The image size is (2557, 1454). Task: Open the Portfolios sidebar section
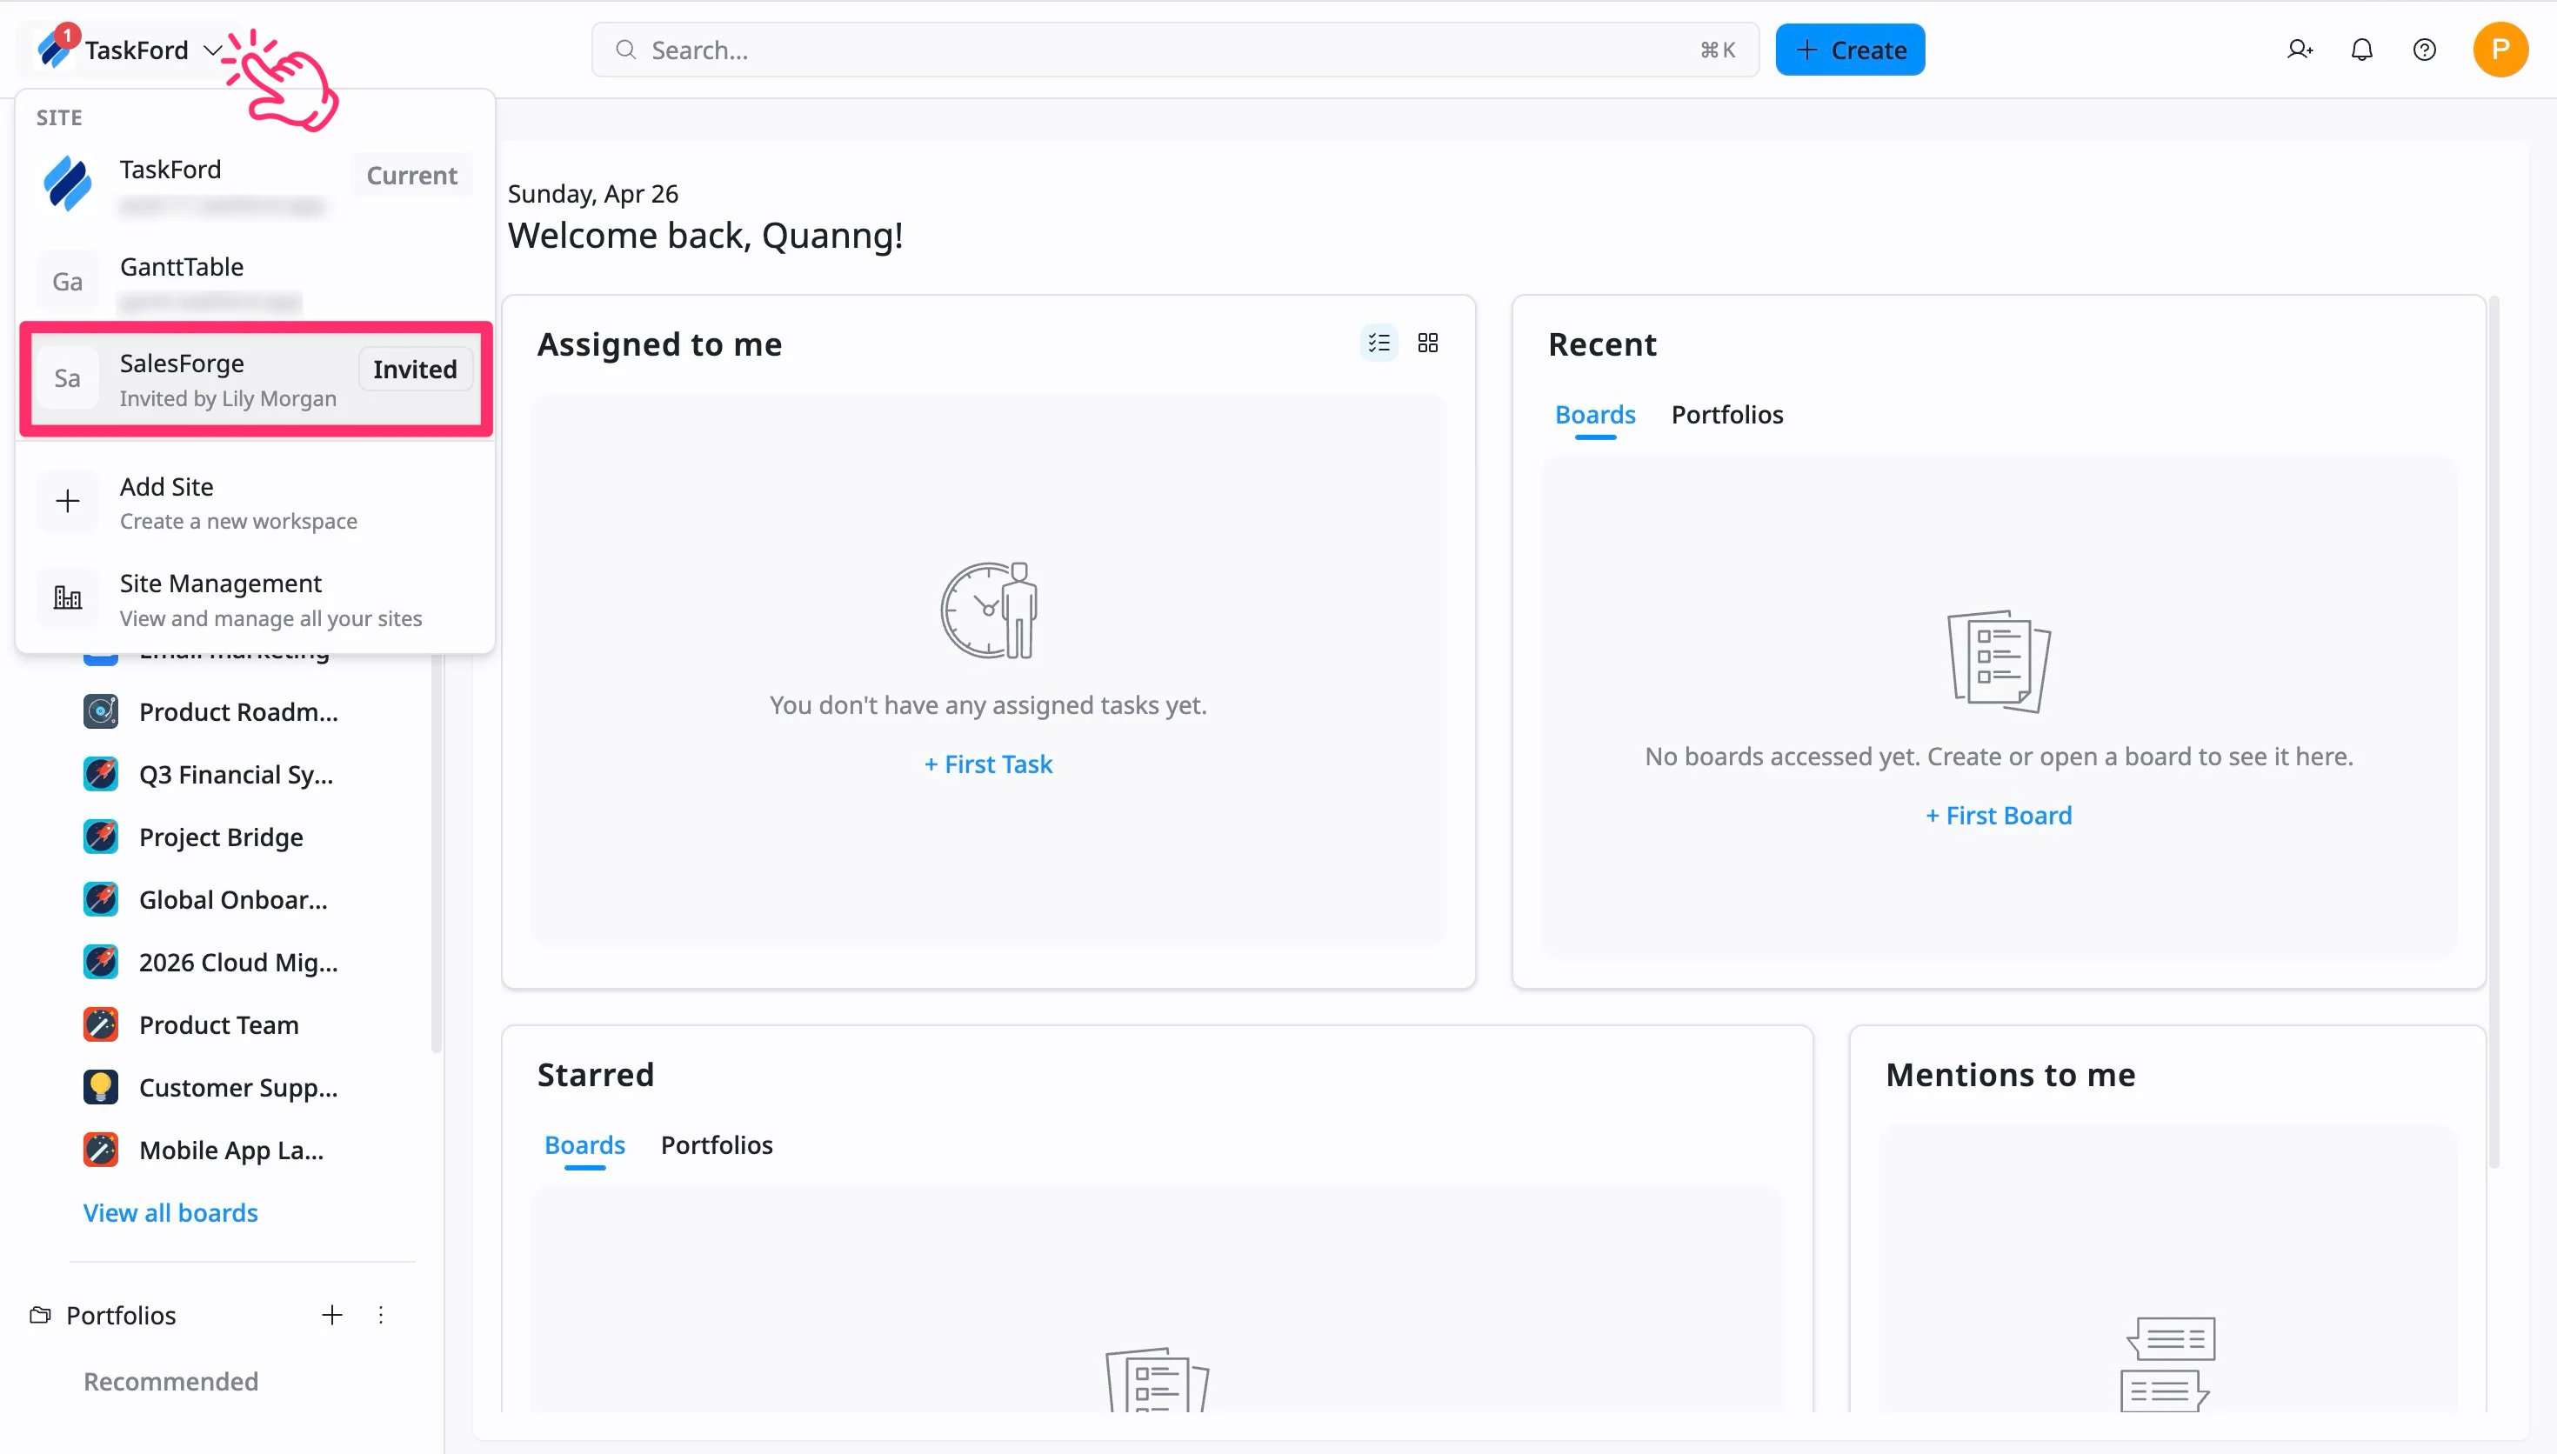(121, 1317)
